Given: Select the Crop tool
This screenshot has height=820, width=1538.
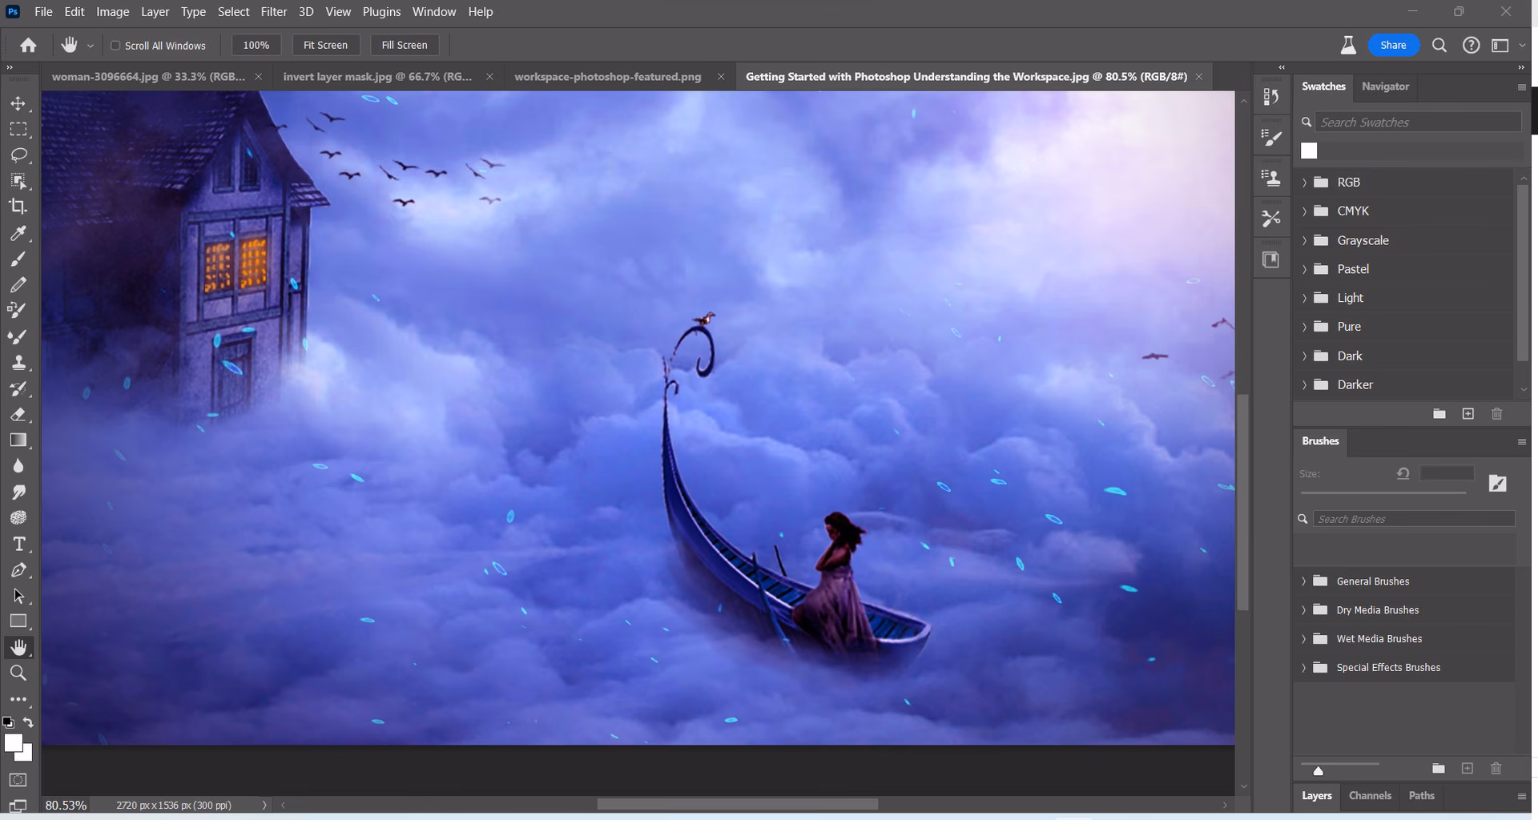Looking at the screenshot, I should (18, 207).
